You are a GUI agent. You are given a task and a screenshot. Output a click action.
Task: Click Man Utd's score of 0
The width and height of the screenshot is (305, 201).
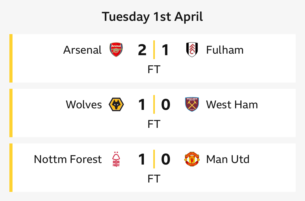click(166, 159)
